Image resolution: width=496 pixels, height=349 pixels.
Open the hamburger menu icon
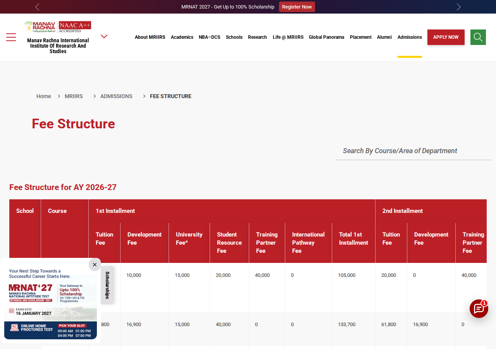(11, 37)
